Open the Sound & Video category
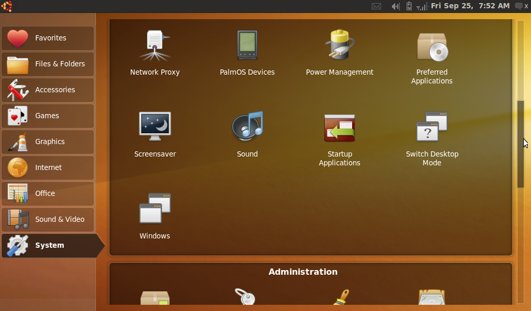 pos(48,220)
